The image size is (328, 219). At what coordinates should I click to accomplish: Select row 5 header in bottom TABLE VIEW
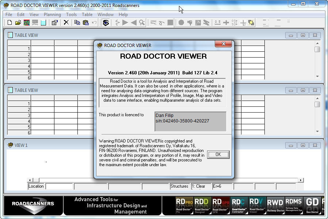[19, 127]
